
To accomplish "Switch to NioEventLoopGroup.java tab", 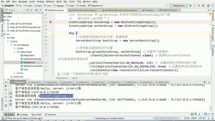I will click(84, 10).
